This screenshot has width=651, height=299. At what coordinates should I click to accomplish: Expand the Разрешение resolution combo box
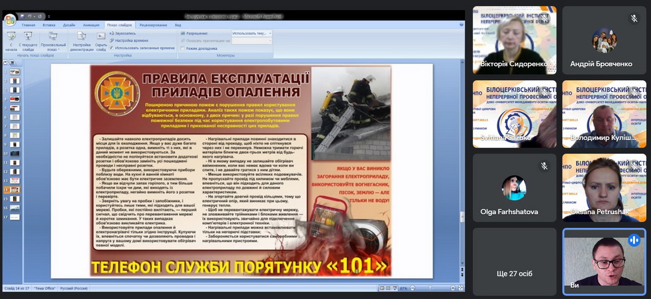[270, 33]
